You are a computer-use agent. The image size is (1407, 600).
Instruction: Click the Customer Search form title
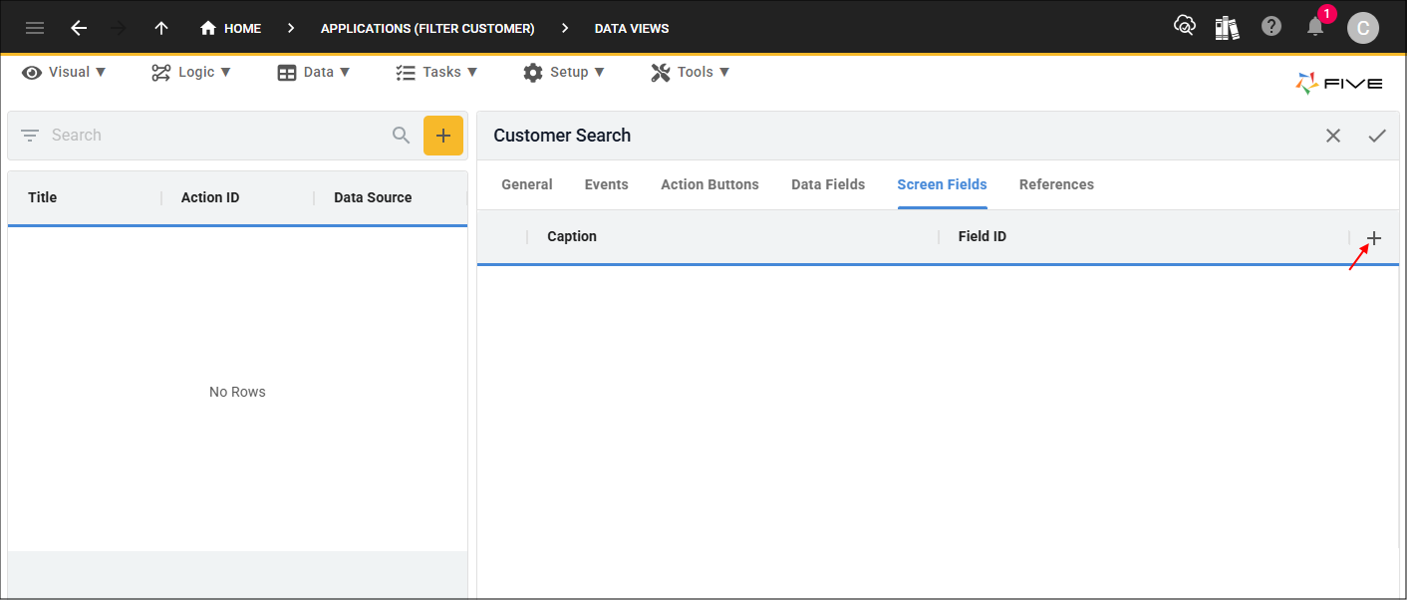562,136
